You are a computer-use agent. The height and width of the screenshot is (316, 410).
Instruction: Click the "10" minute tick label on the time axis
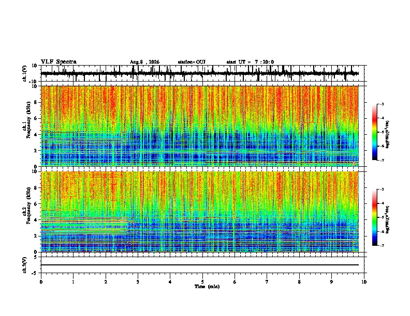coord(364,282)
